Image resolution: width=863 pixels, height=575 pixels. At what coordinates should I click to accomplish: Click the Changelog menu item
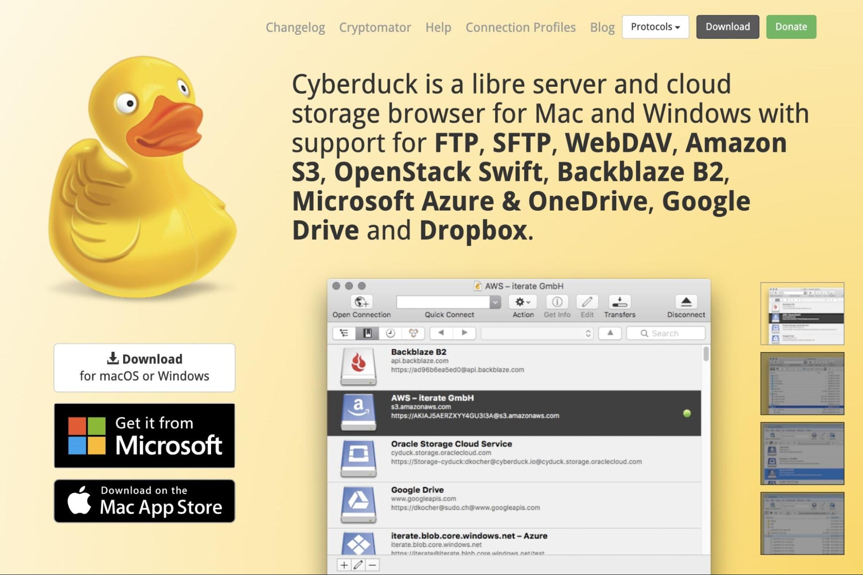point(294,26)
